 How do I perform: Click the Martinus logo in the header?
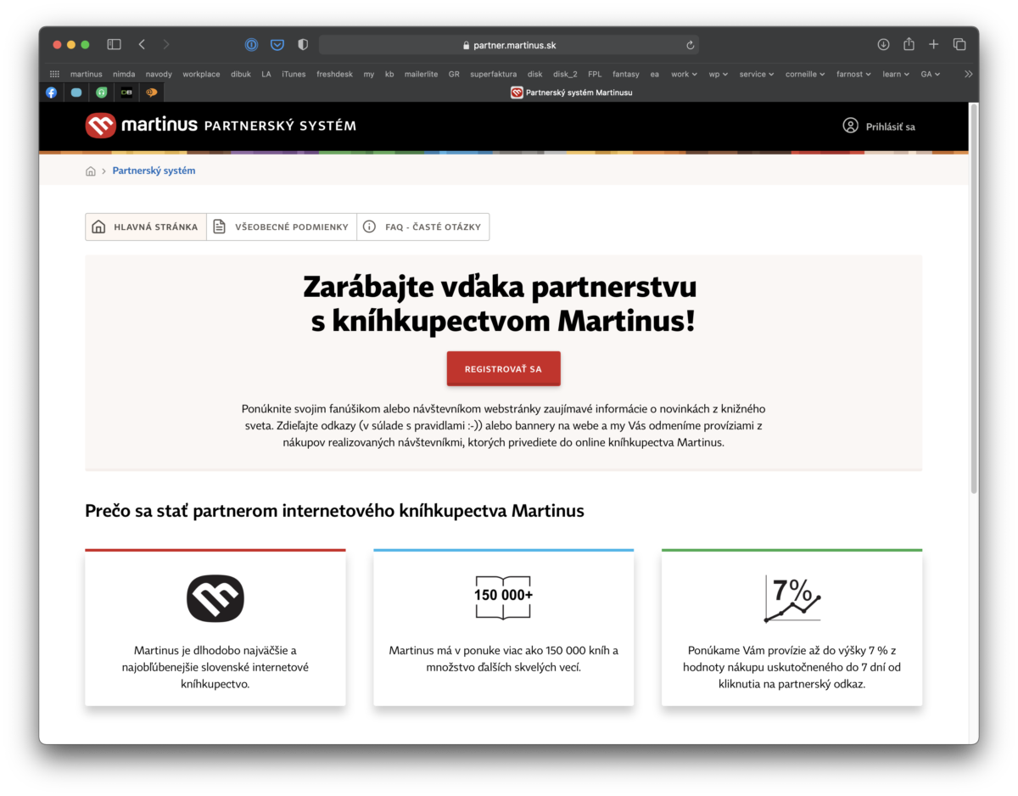(142, 126)
